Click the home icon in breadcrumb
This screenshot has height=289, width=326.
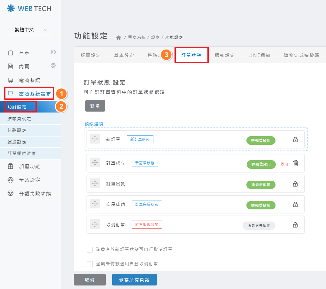(x=119, y=37)
